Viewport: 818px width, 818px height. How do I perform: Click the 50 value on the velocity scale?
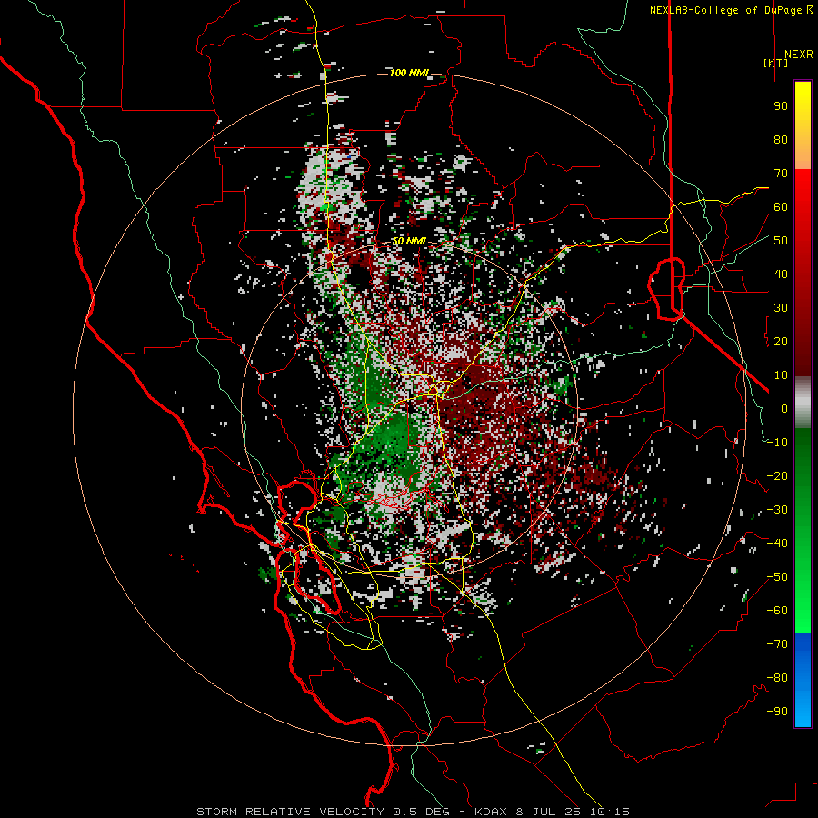pyautogui.click(x=781, y=241)
